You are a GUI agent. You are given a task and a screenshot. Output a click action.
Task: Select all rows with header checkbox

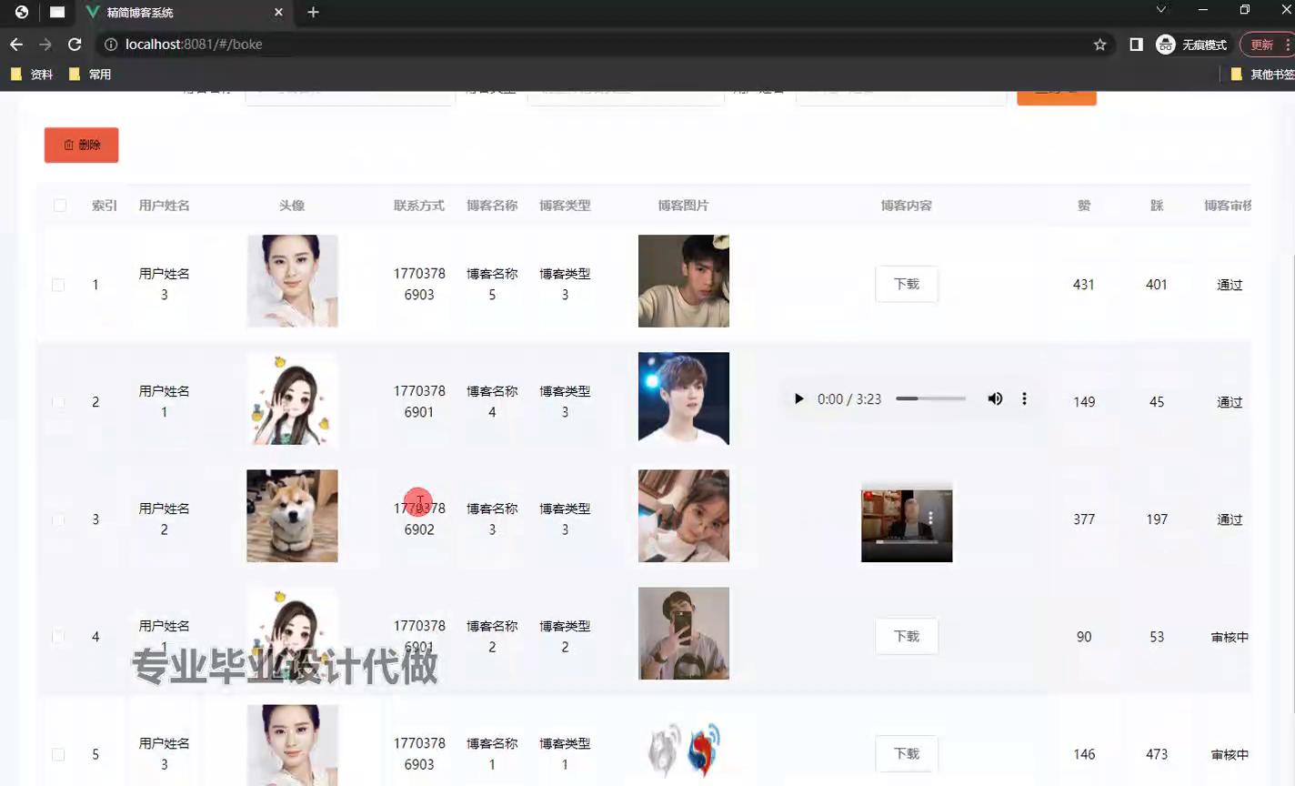(x=60, y=206)
